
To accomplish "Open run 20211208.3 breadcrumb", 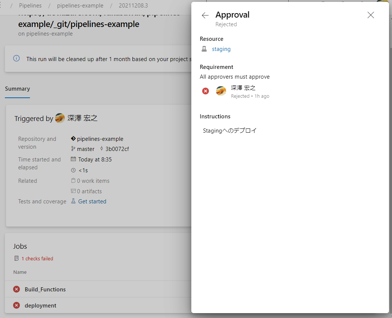I will pyautogui.click(x=133, y=6).
